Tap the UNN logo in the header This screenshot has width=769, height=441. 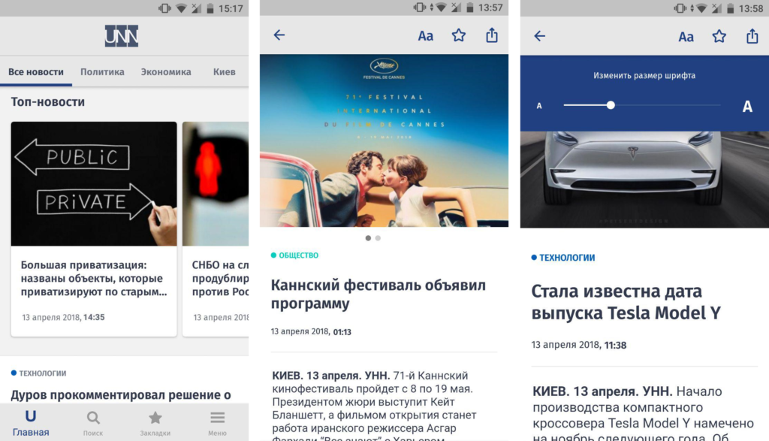[121, 36]
